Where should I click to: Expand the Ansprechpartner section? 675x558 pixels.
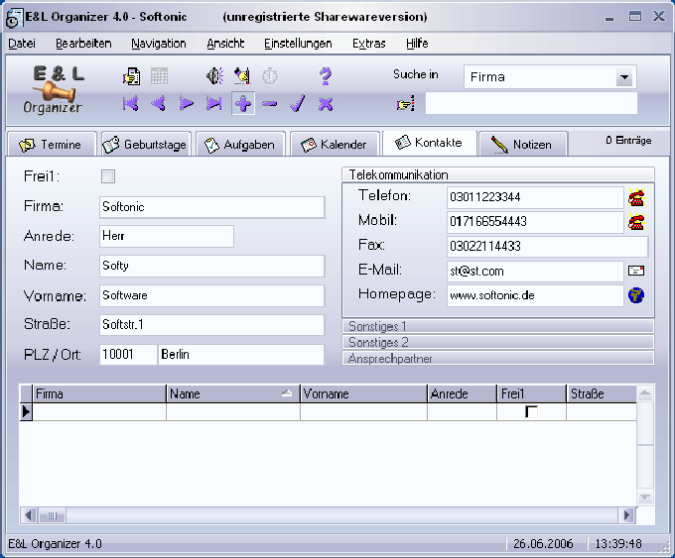click(498, 358)
